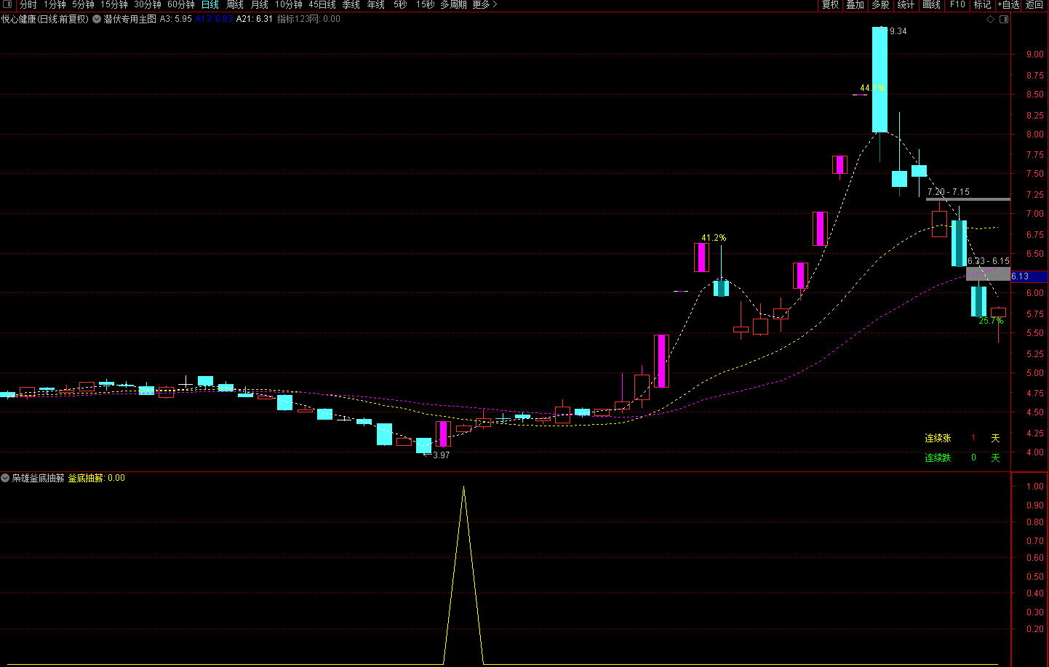Select the 月线 monthly period tab
The image size is (1049, 667).
click(x=260, y=5)
